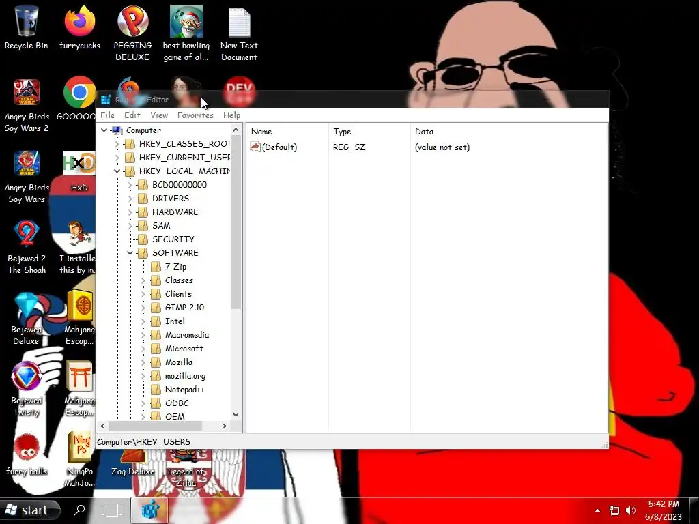The width and height of the screenshot is (699, 524).
Task: Select the Mozilla registry key
Action: [179, 362]
